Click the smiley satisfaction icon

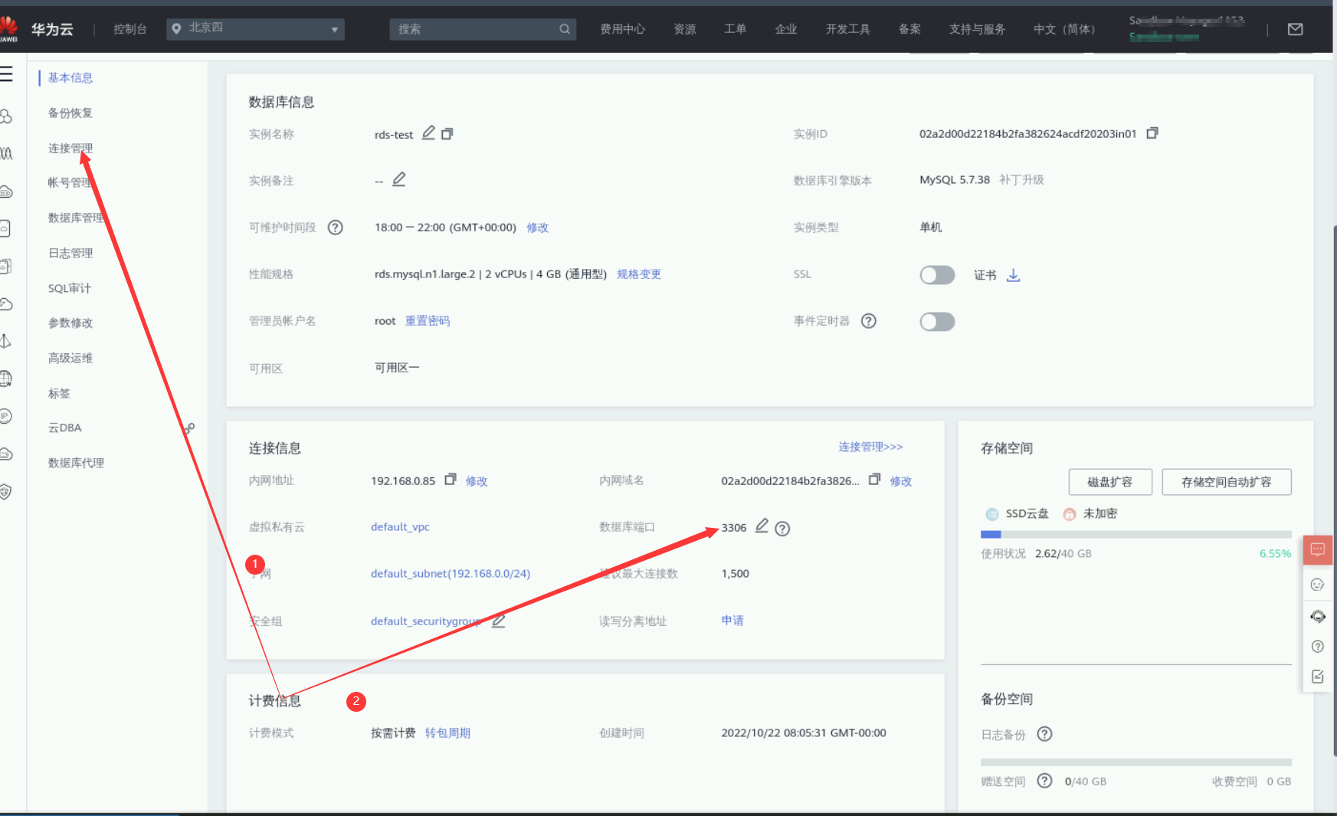pyautogui.click(x=1318, y=585)
